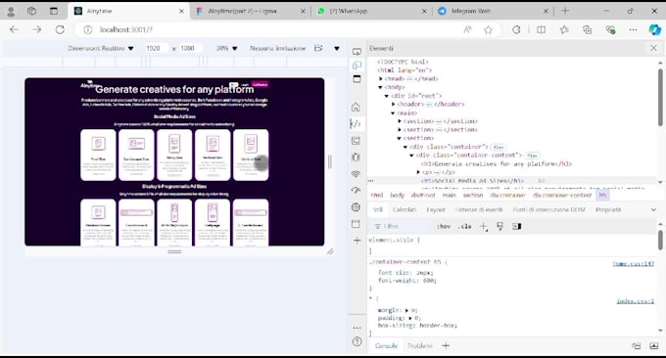Expand the p element node
The width and height of the screenshot is (666, 358).
[x=418, y=172]
